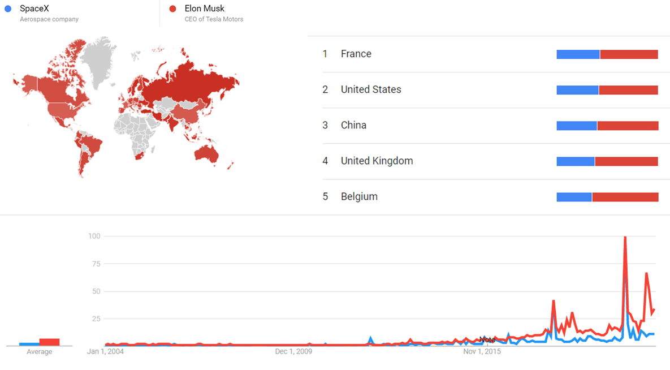Open Belgium in the region ranking
The image size is (670, 370).
coord(359,196)
